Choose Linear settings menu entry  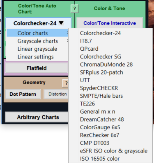pyautogui.click(x=37, y=57)
